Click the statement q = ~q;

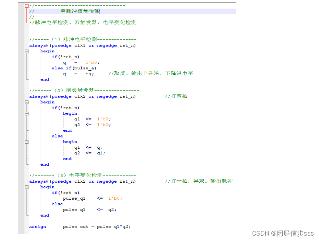point(78,74)
